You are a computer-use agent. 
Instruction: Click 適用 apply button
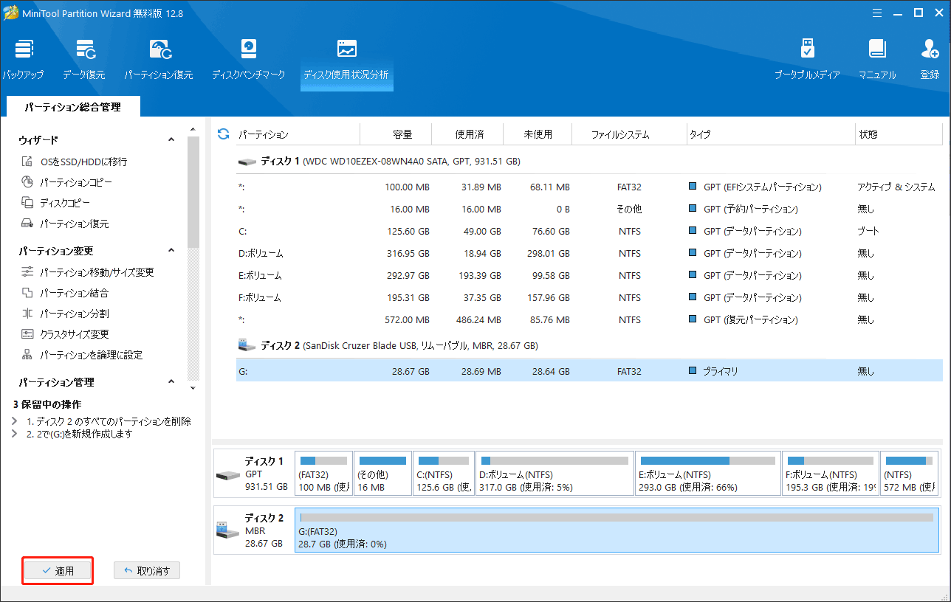pos(58,570)
